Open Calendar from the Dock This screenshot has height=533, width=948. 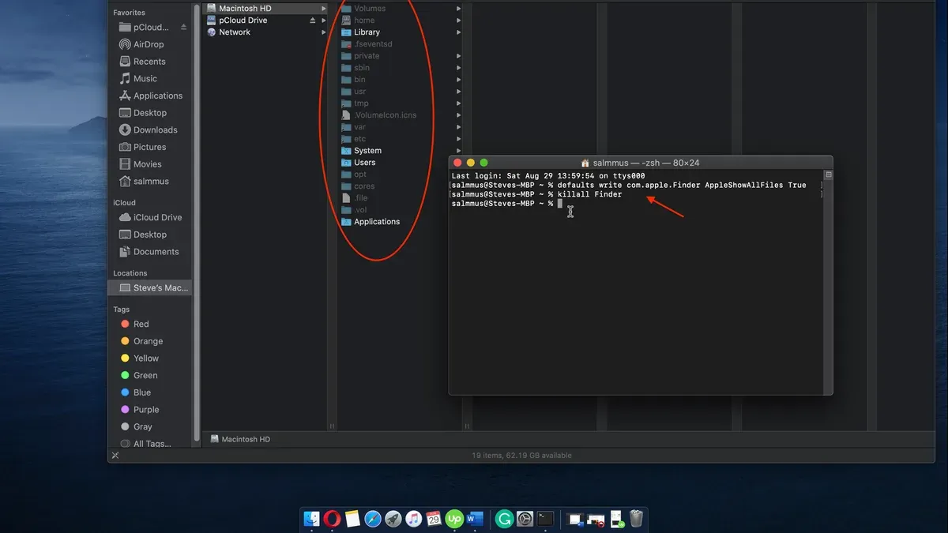pos(434,519)
